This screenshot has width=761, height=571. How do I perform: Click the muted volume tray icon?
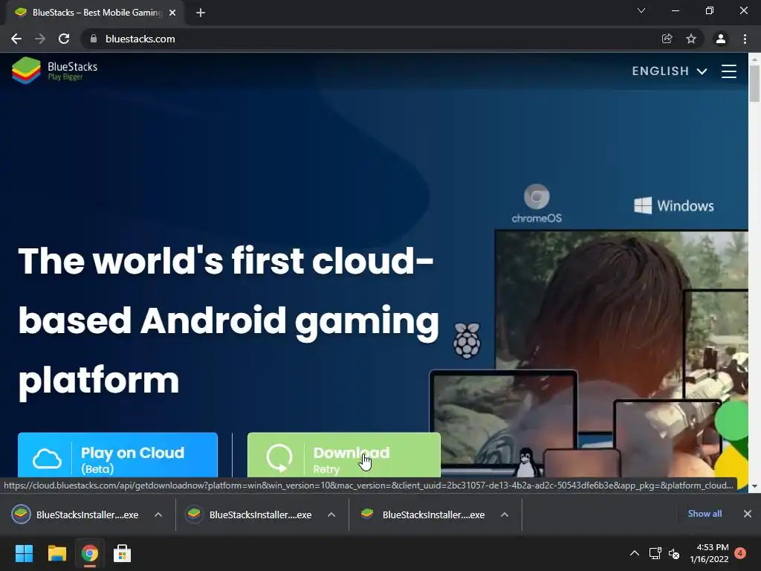[x=673, y=553]
